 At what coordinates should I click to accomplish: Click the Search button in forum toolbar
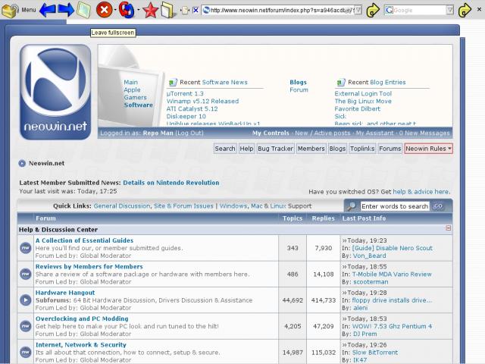(x=225, y=149)
